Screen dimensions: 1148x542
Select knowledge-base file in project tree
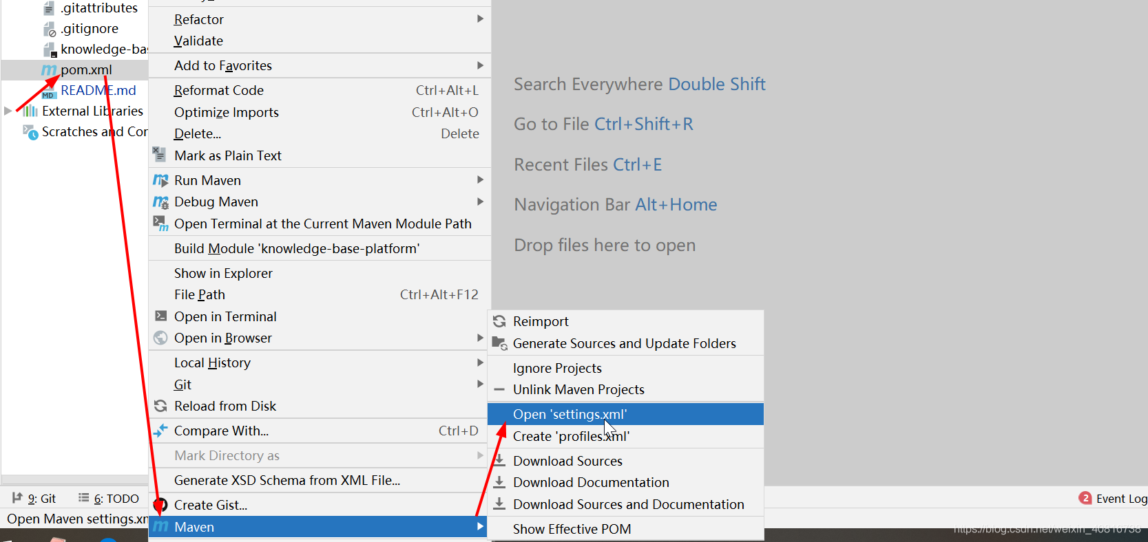(x=104, y=50)
